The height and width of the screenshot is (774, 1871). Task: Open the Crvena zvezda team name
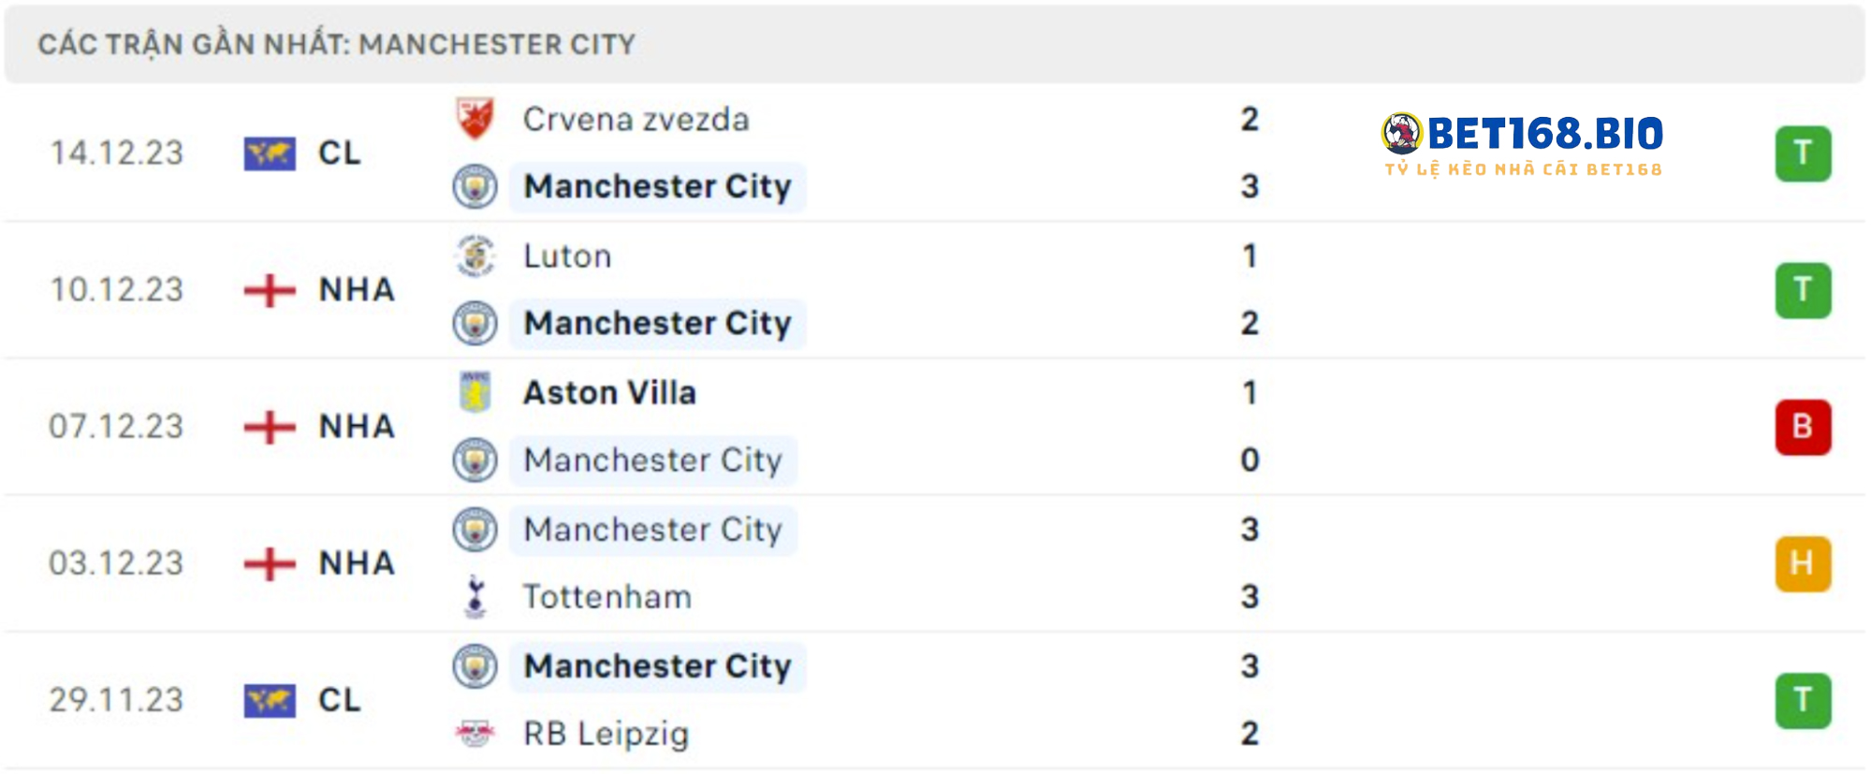click(636, 120)
